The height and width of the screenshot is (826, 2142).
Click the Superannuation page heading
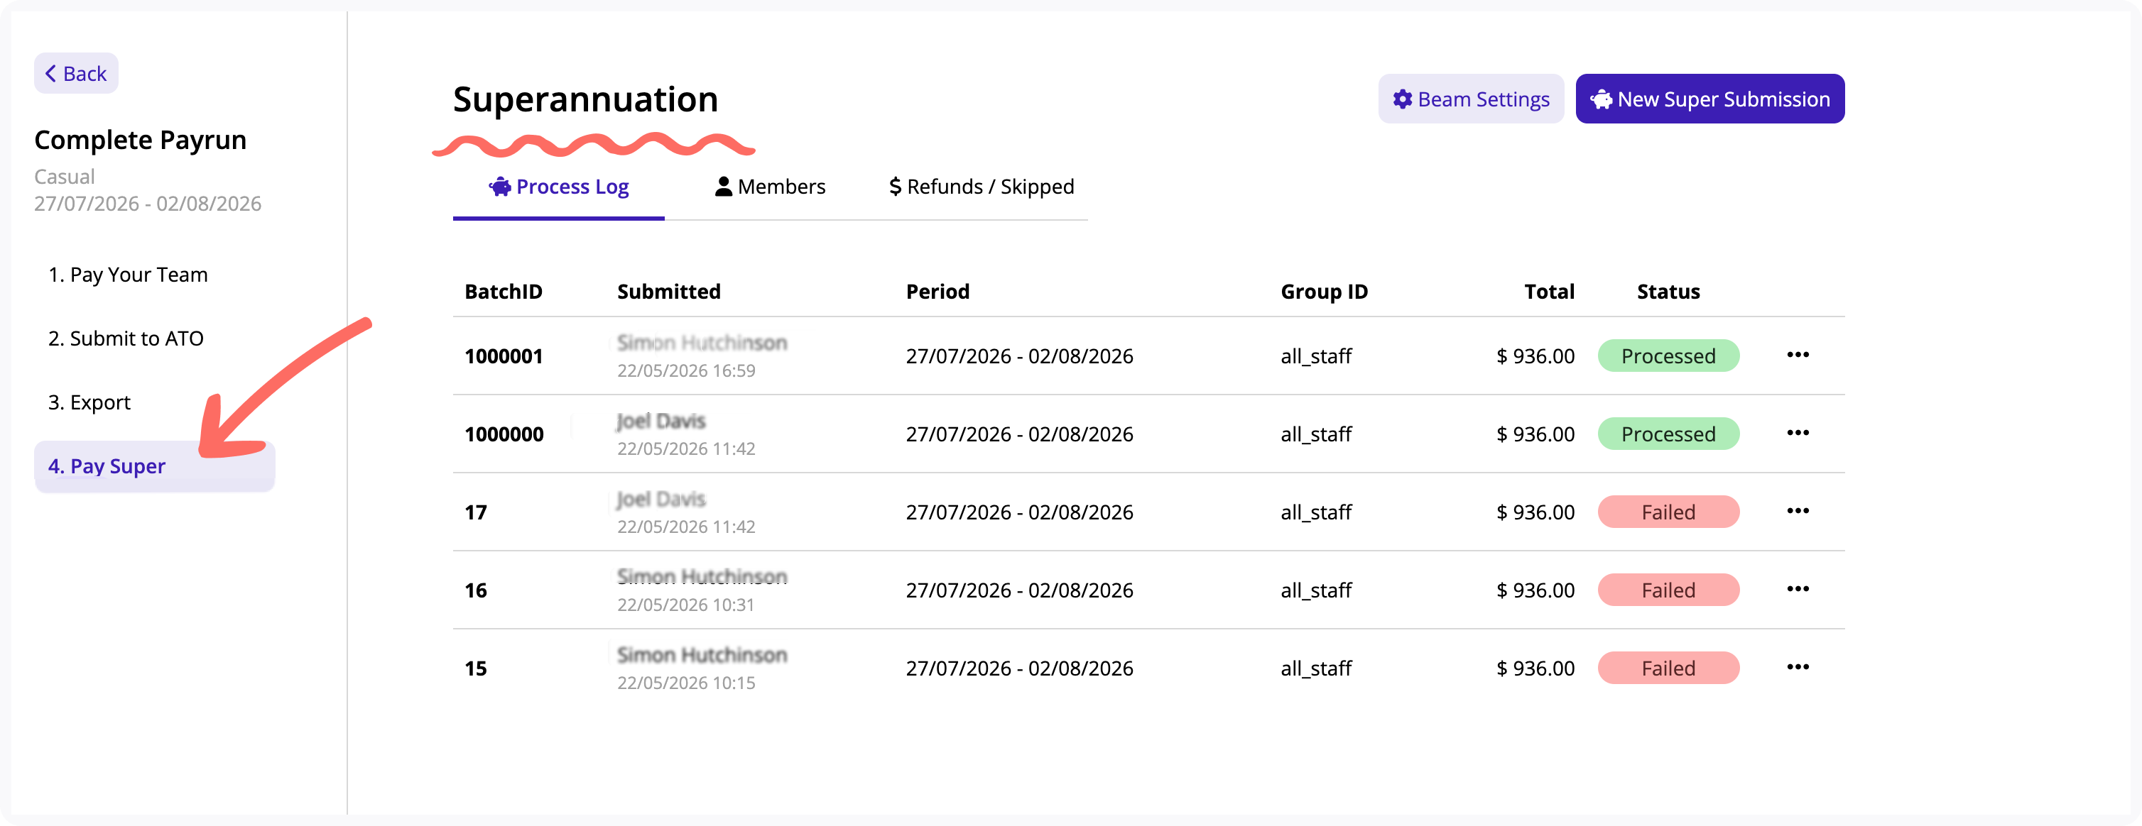click(585, 100)
